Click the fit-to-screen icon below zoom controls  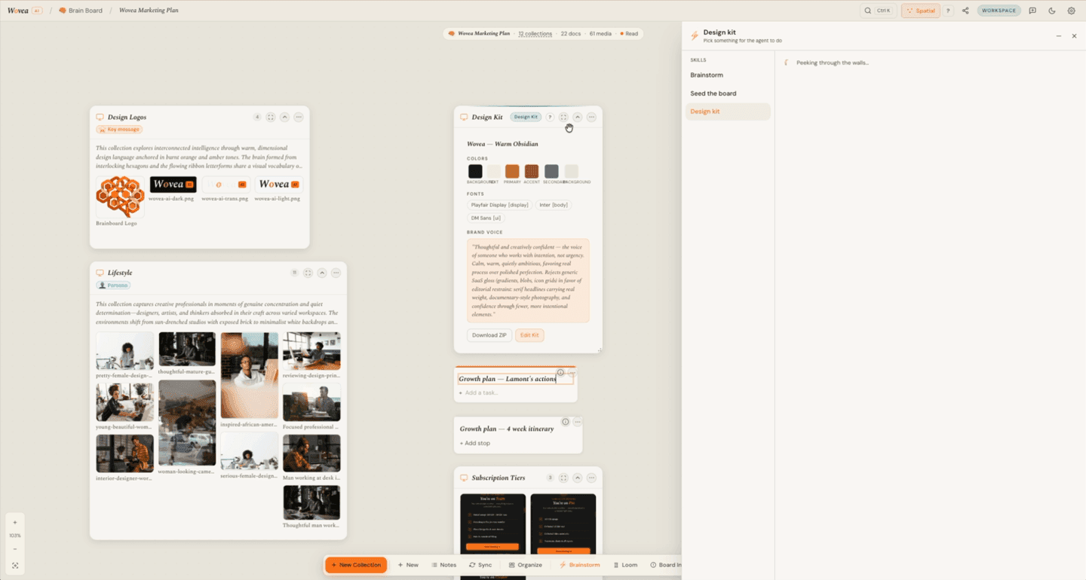coord(15,565)
